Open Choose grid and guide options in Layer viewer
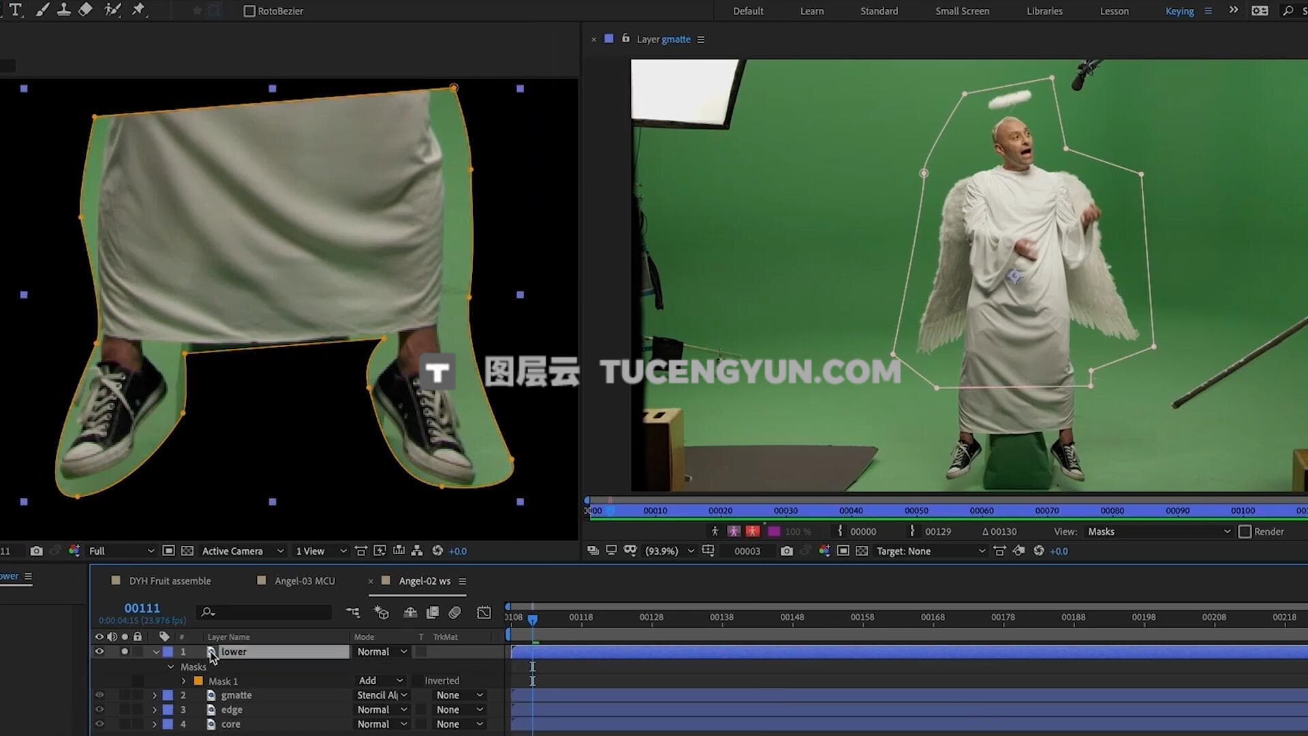Image resolution: width=1308 pixels, height=736 pixels. [708, 551]
